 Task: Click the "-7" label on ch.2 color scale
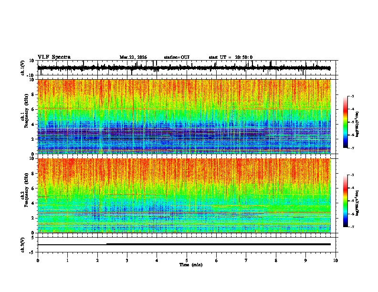click(x=352, y=227)
